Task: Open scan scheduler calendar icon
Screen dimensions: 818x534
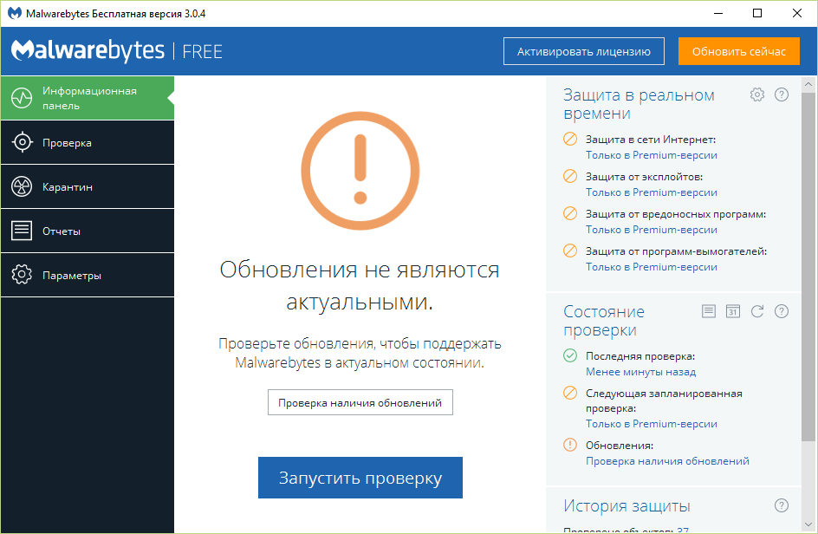Action: (x=733, y=311)
